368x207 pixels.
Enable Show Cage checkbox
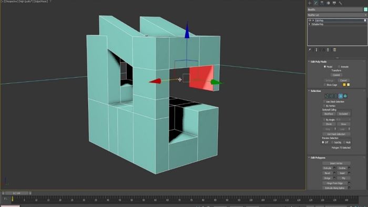pyautogui.click(x=325, y=85)
